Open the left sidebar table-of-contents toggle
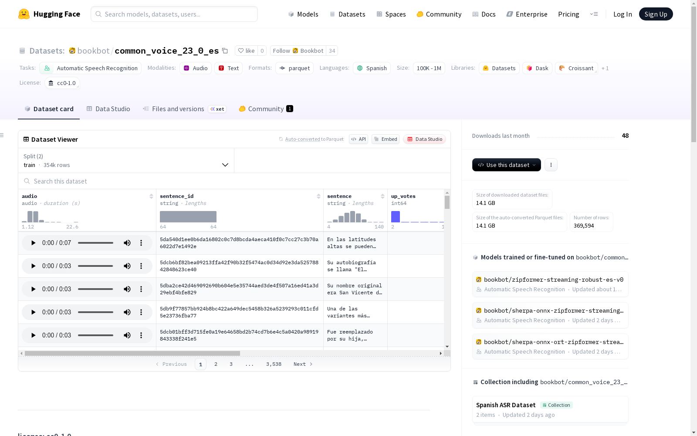The image size is (697, 436). point(2,135)
